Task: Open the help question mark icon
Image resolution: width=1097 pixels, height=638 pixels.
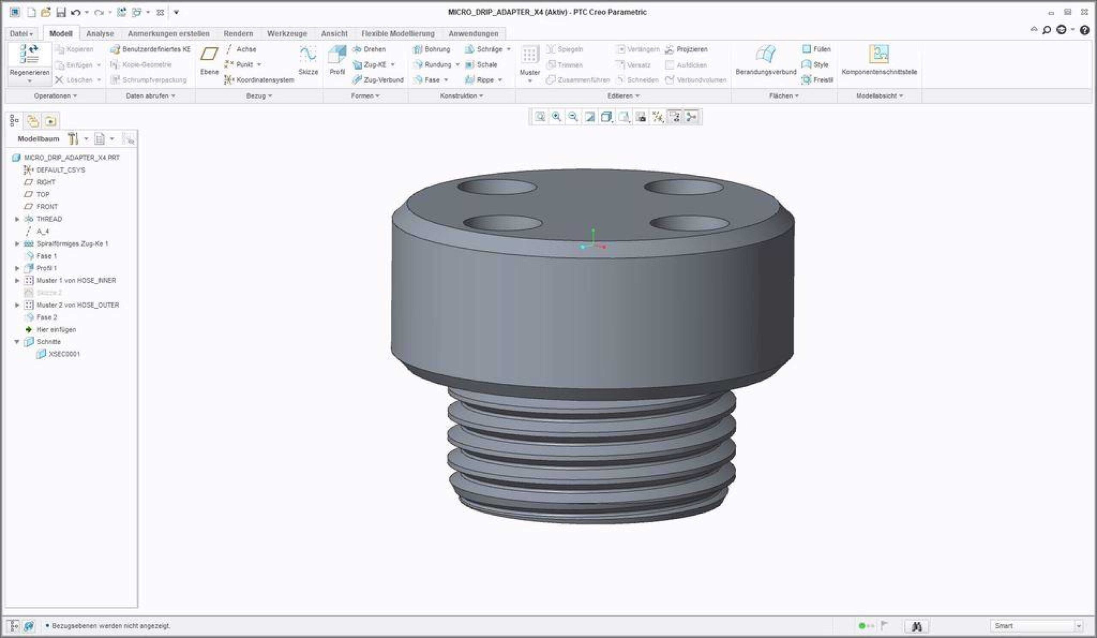Action: (1085, 30)
